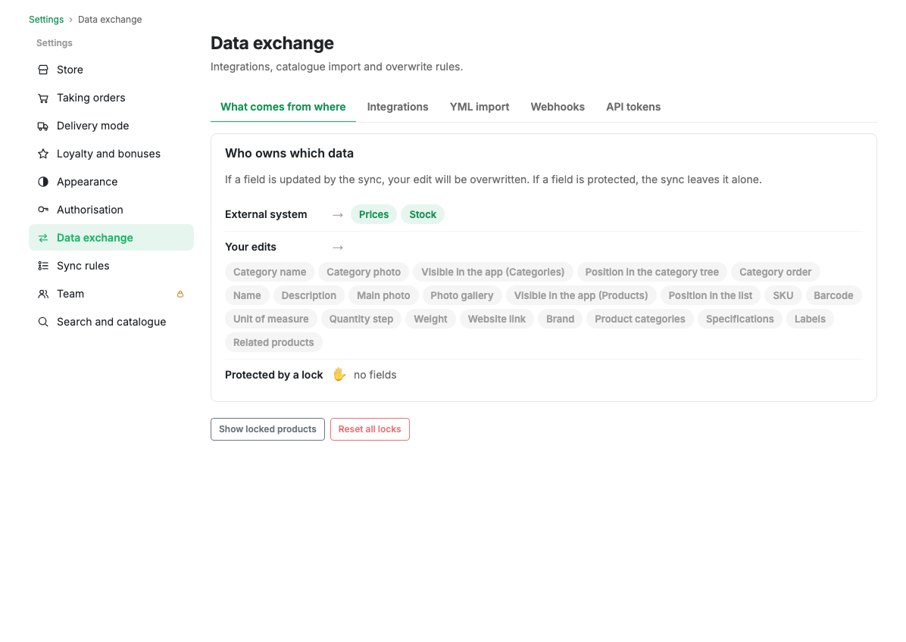
Task: Click the Weight chip
Action: (x=430, y=319)
